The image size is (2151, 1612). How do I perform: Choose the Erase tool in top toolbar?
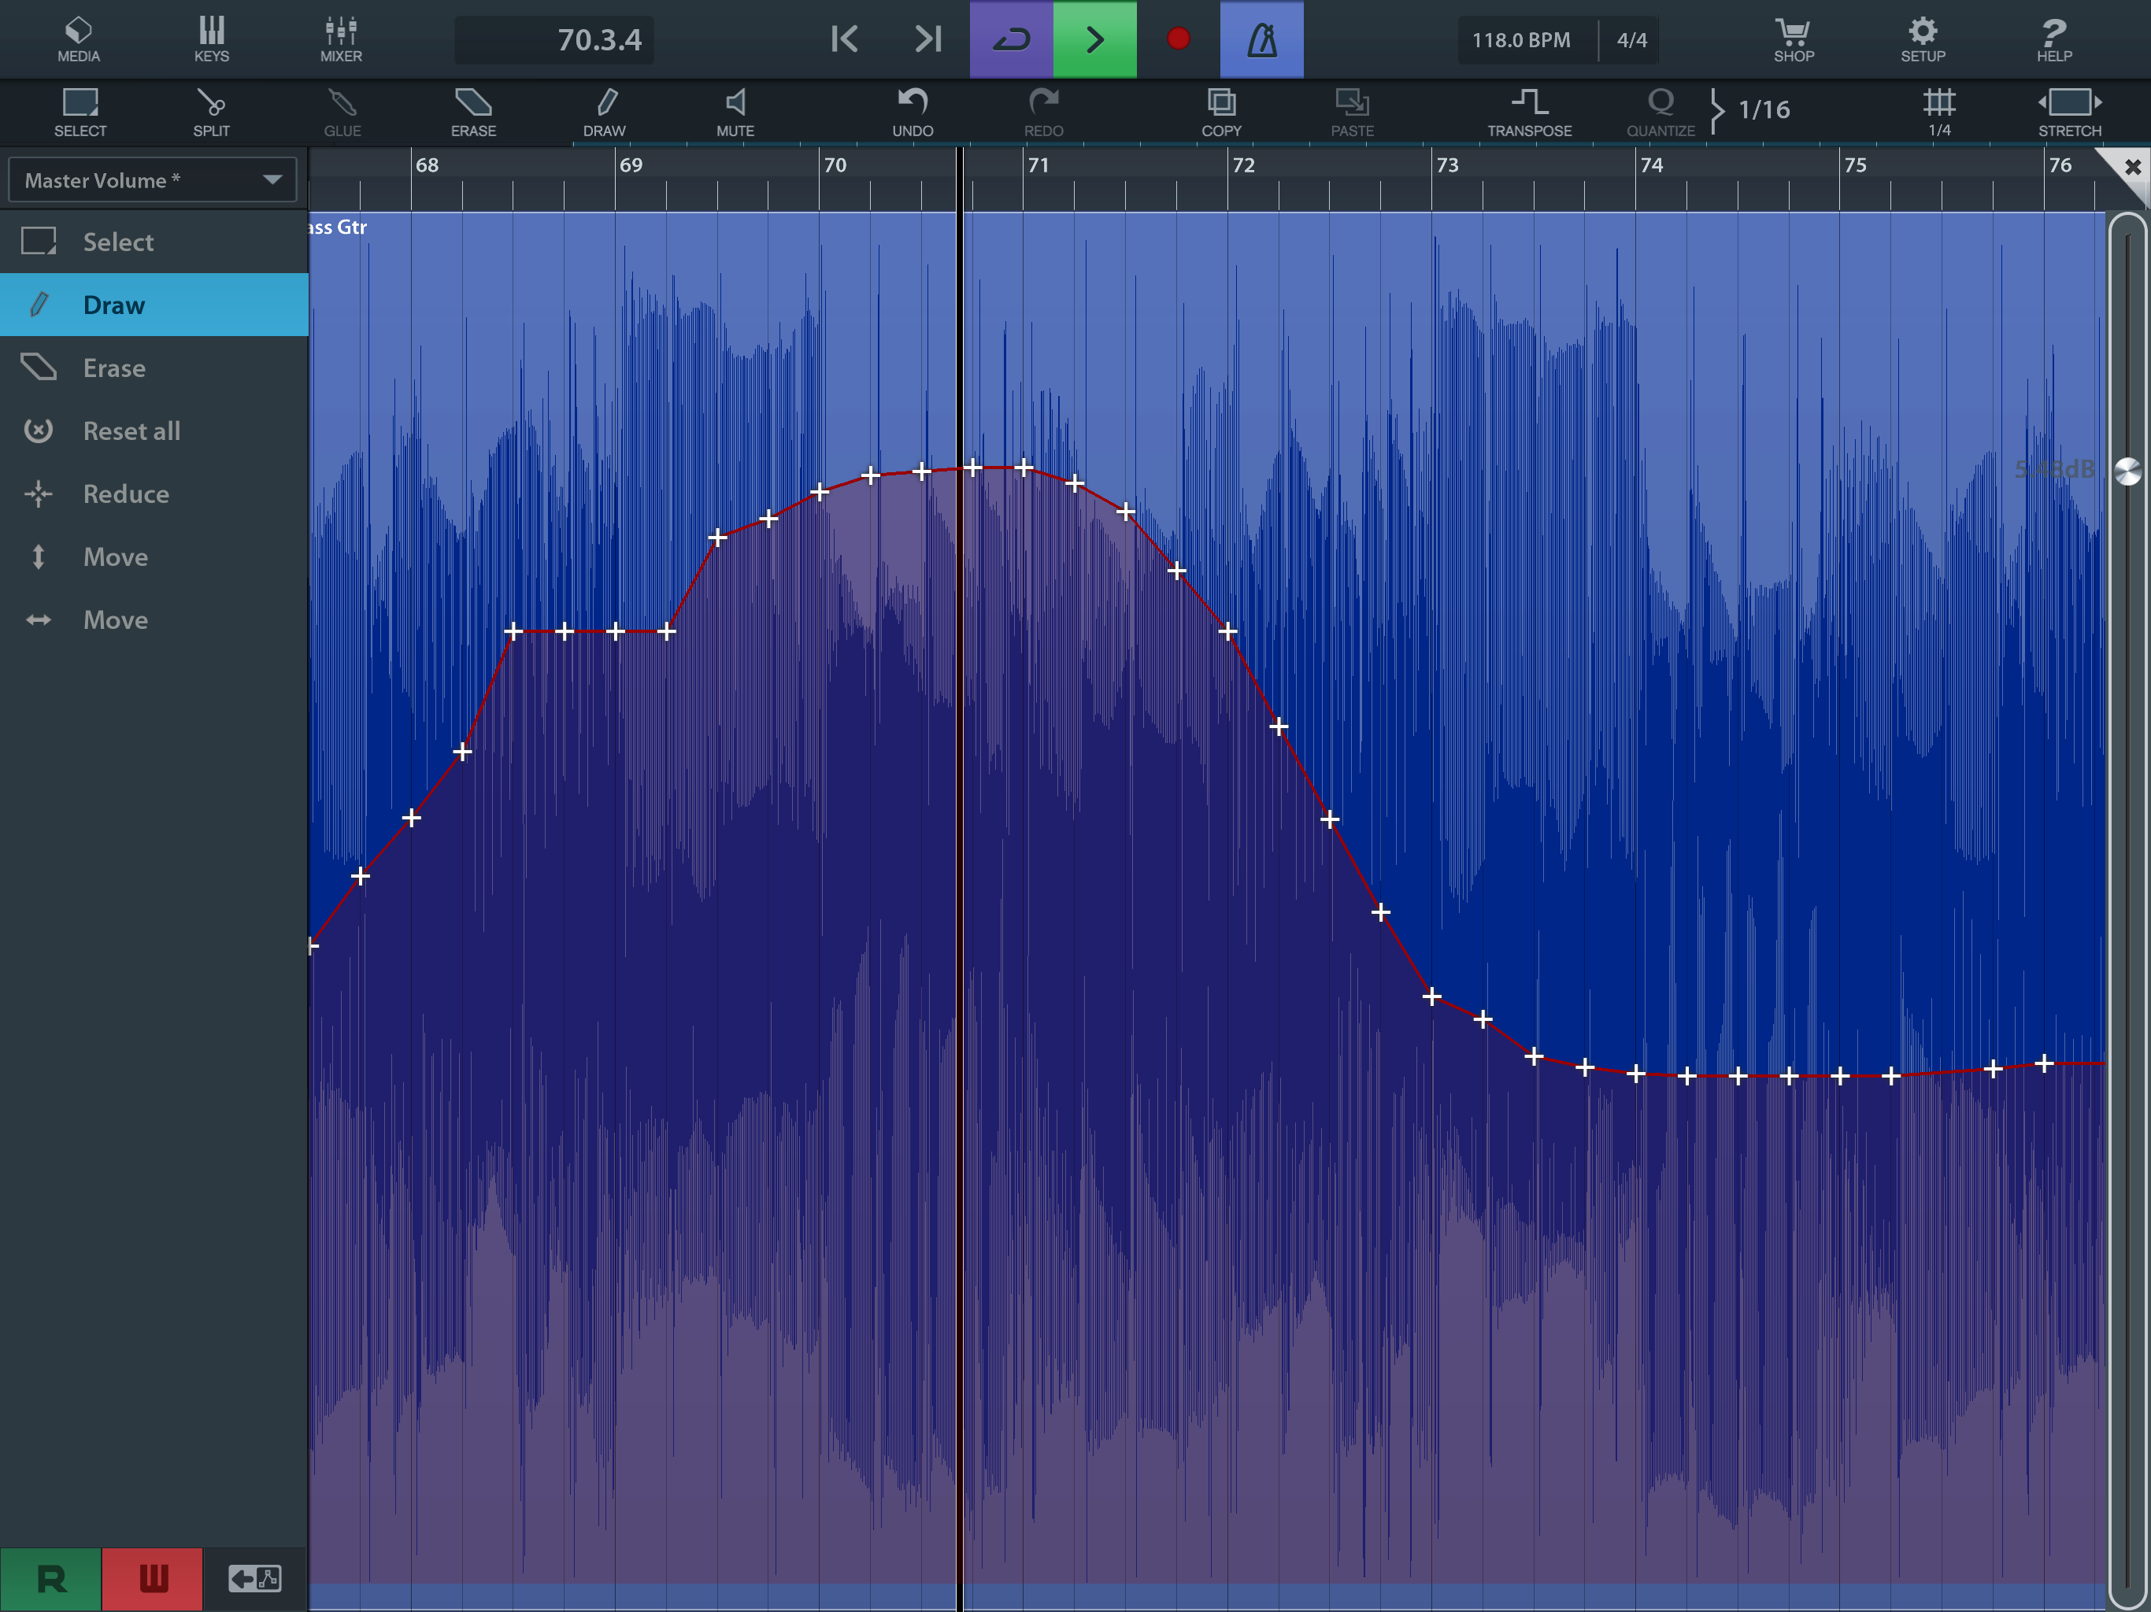[472, 112]
